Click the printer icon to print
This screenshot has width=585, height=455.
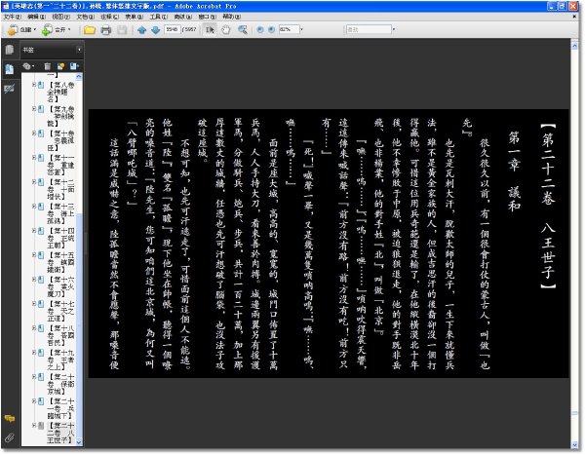(x=106, y=30)
